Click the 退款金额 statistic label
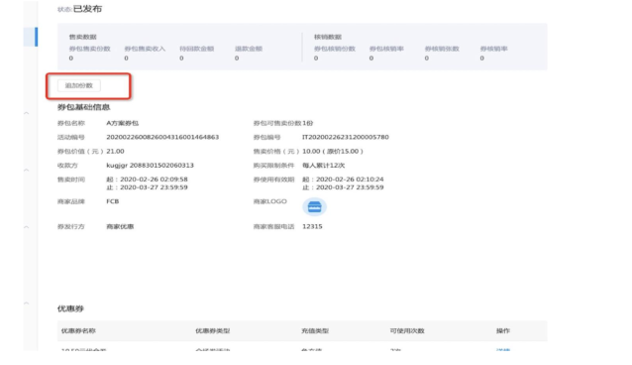Viewport: 632px width, 365px height. pyautogui.click(x=249, y=49)
